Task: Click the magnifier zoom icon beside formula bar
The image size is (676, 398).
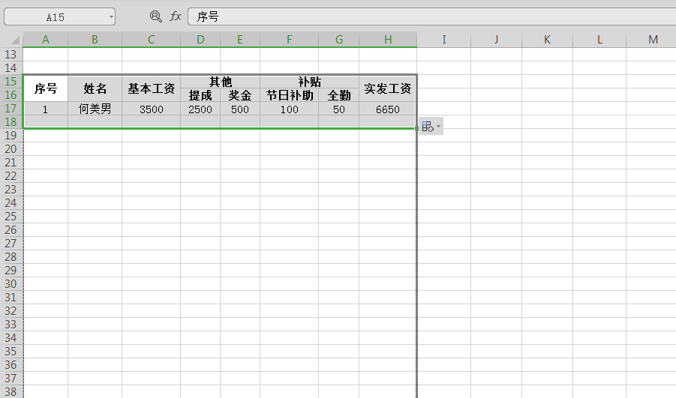Action: [x=155, y=16]
